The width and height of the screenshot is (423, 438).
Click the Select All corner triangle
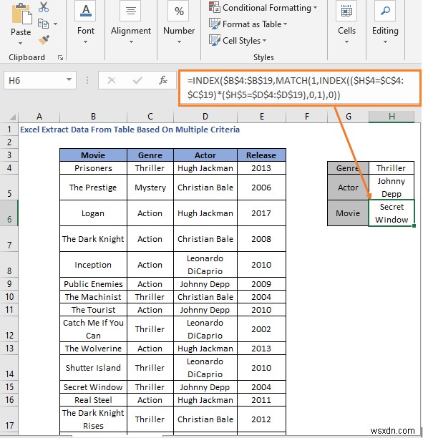pyautogui.click(x=12, y=117)
